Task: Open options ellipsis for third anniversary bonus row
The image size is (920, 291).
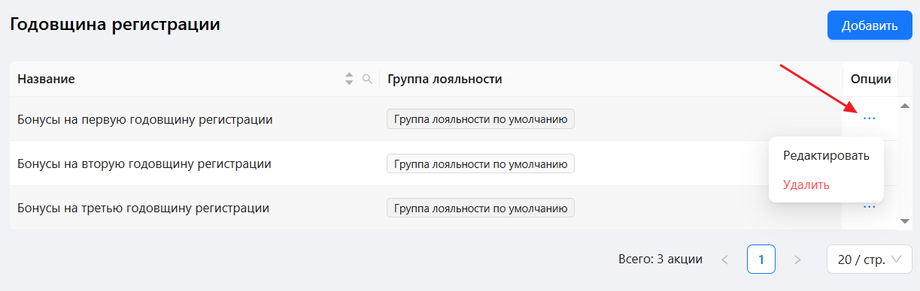Action: (x=869, y=207)
